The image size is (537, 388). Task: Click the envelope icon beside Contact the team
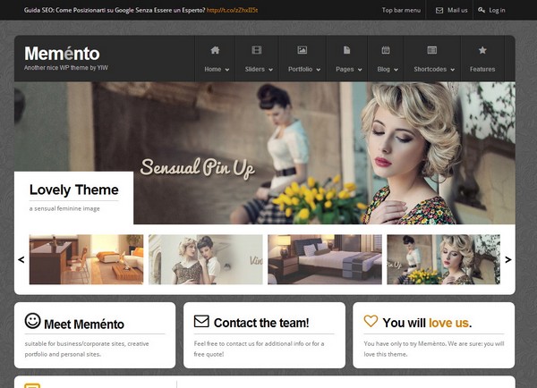(x=201, y=321)
